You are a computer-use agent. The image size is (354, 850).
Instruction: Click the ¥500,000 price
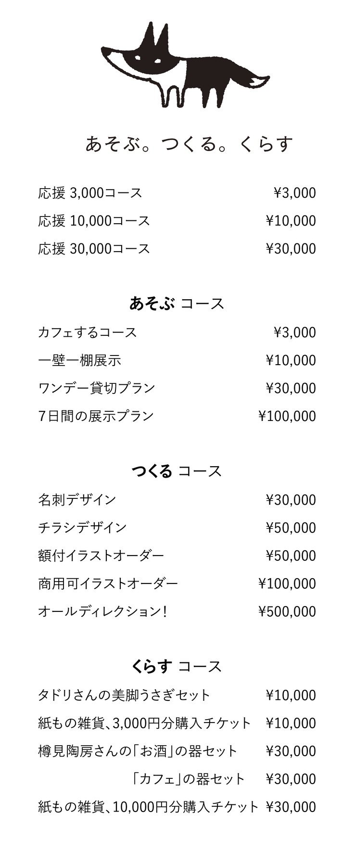pos(287,611)
